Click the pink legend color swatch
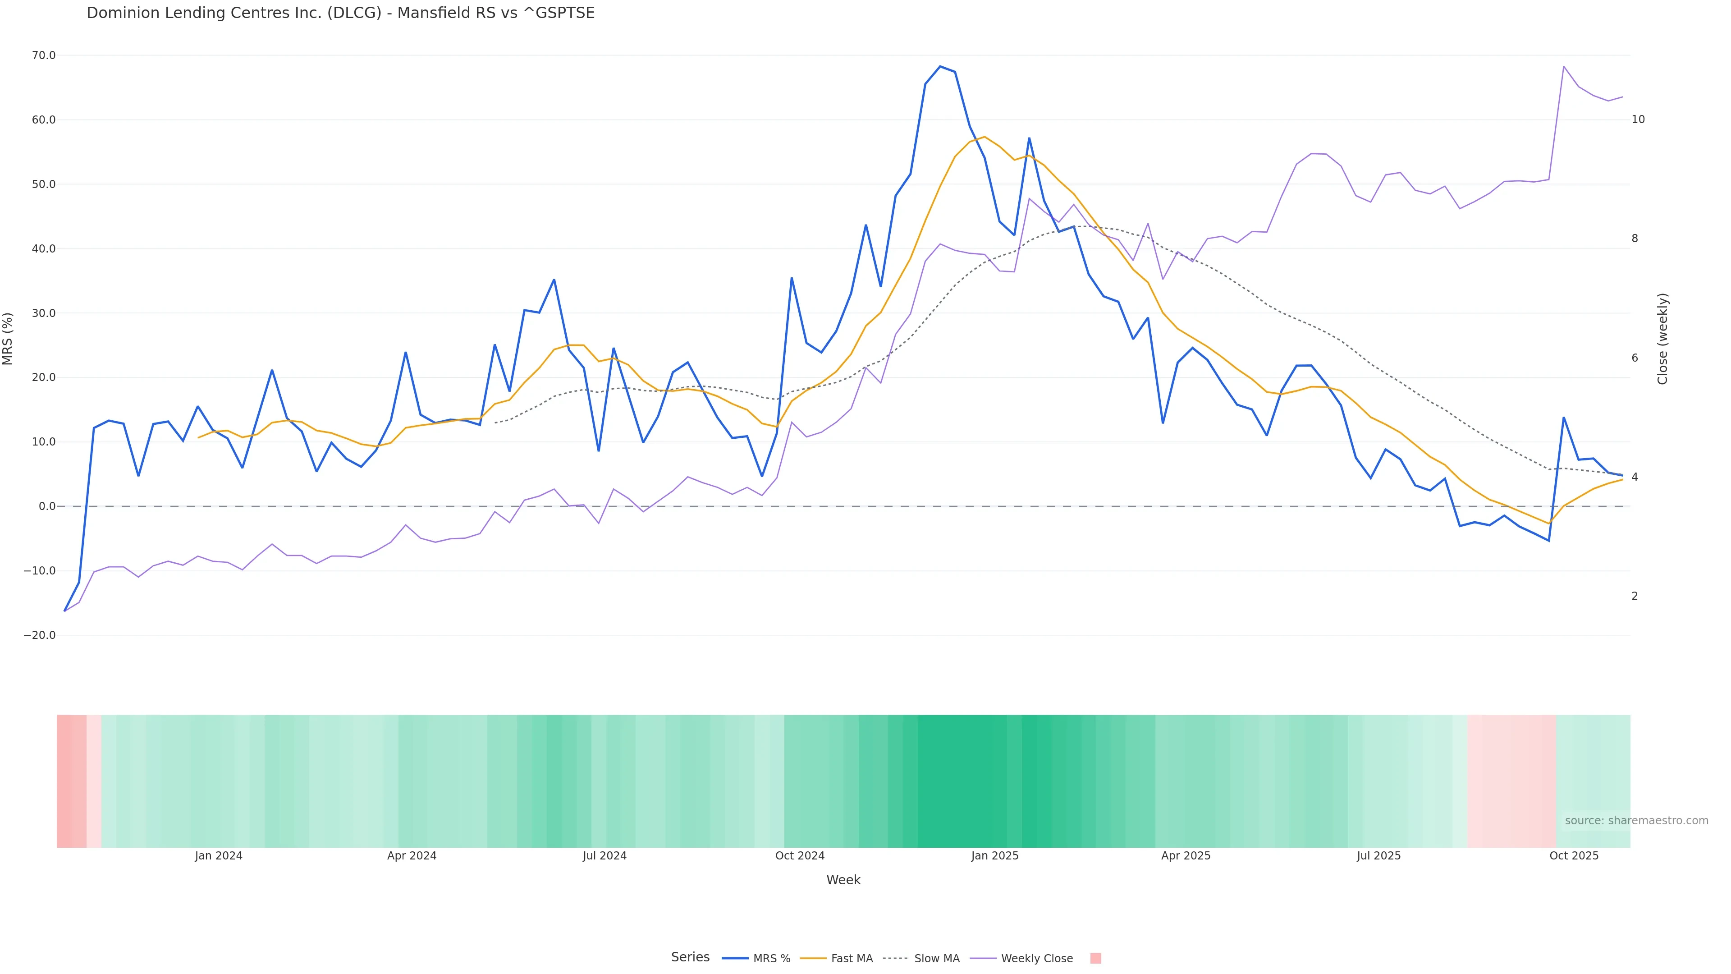 [1095, 959]
